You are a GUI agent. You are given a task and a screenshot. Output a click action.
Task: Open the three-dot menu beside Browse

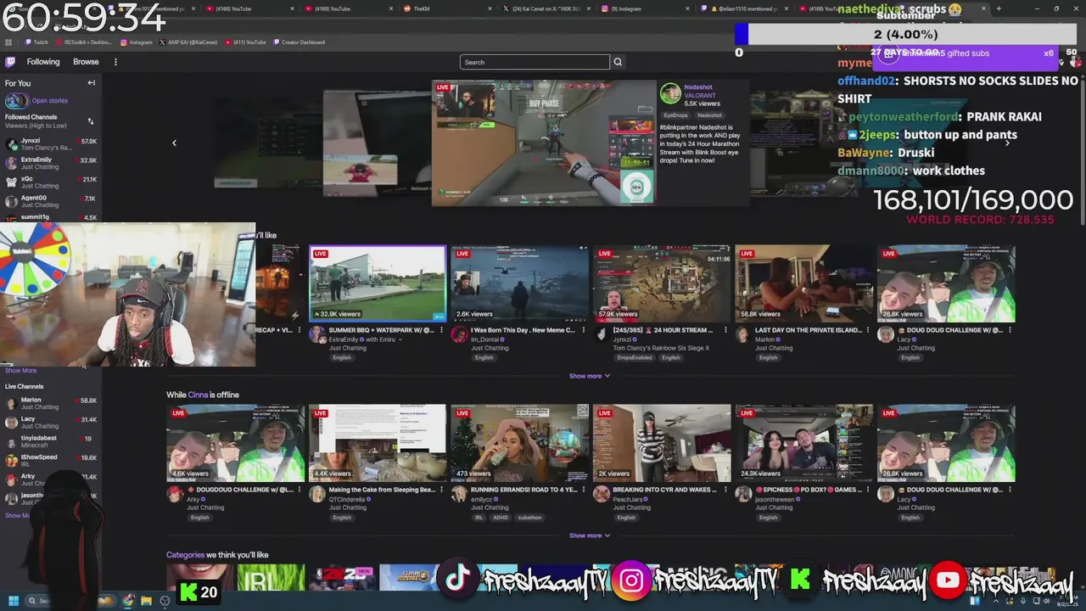tap(115, 62)
